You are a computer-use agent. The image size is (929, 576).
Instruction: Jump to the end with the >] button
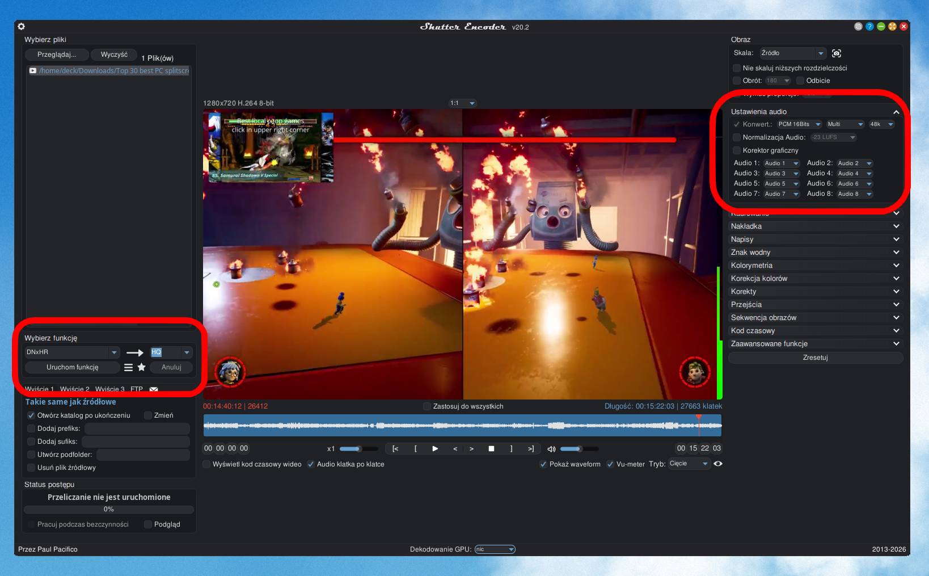point(531,449)
